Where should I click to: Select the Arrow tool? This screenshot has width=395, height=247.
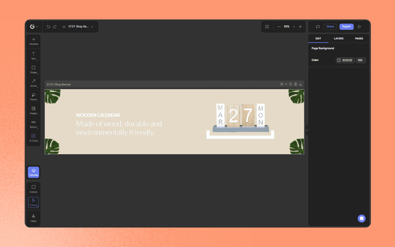click(x=34, y=83)
